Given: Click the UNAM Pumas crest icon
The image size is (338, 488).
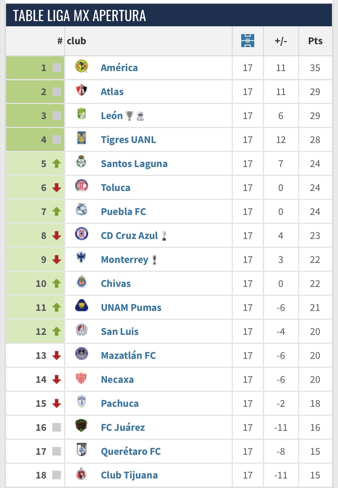Looking at the screenshot, I should coord(81,306).
